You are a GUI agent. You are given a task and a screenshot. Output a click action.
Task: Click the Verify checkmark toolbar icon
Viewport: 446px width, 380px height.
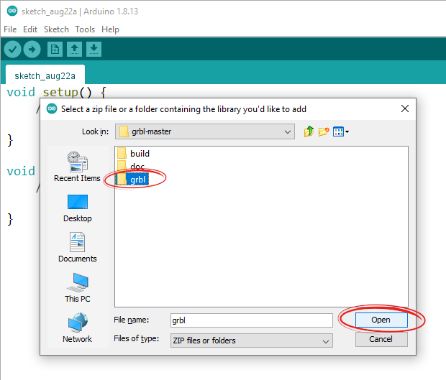click(12, 50)
